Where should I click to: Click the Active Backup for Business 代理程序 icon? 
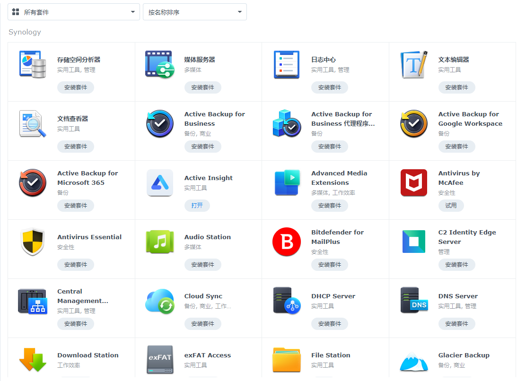287,123
